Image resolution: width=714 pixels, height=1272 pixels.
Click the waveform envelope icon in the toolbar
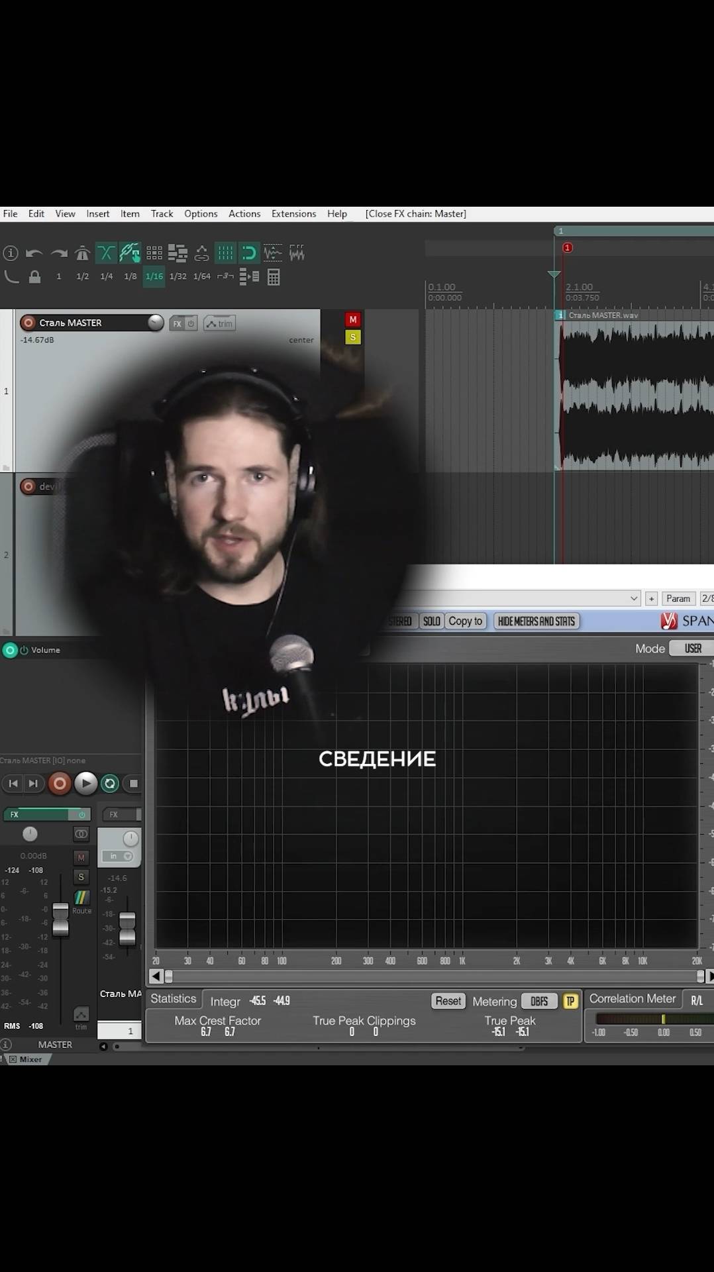(x=273, y=252)
